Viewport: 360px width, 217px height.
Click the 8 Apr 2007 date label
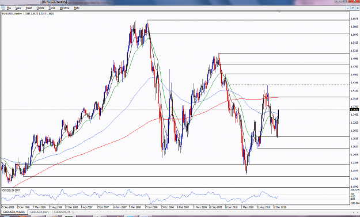tap(87, 207)
